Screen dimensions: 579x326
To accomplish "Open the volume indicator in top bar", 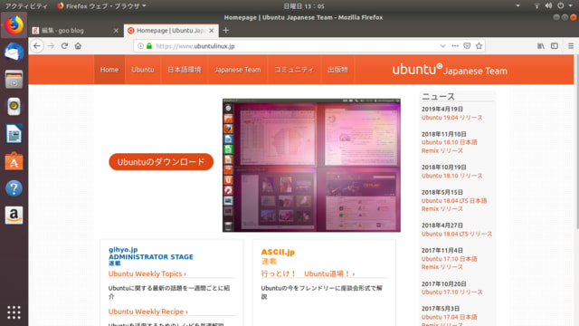I will click(548, 5).
